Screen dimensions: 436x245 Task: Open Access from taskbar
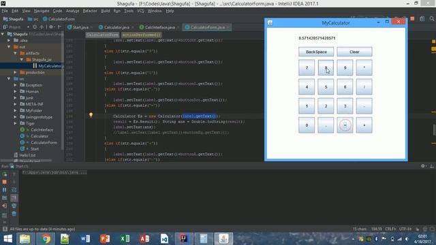(x=144, y=239)
